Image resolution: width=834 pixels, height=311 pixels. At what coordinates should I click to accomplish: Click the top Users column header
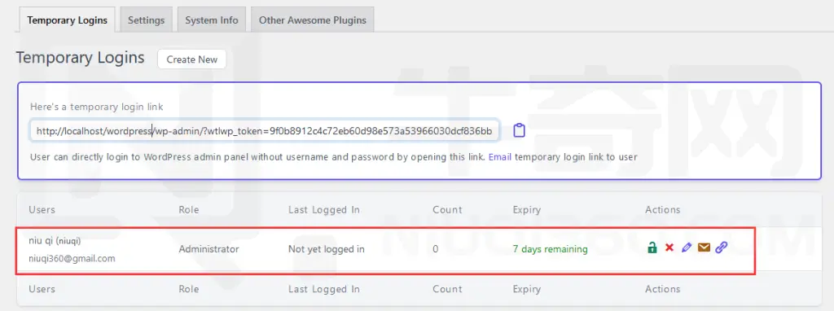click(x=42, y=209)
